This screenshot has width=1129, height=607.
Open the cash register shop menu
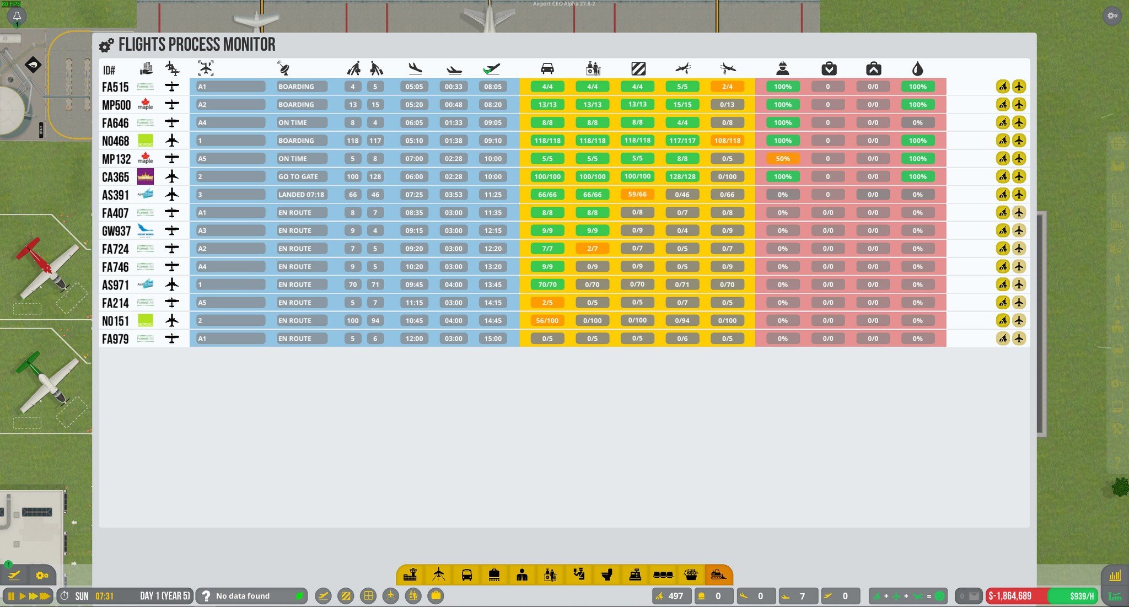pos(635,575)
